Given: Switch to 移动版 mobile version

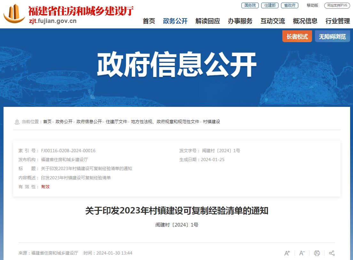Looking at the screenshot, I should tap(312, 5).
